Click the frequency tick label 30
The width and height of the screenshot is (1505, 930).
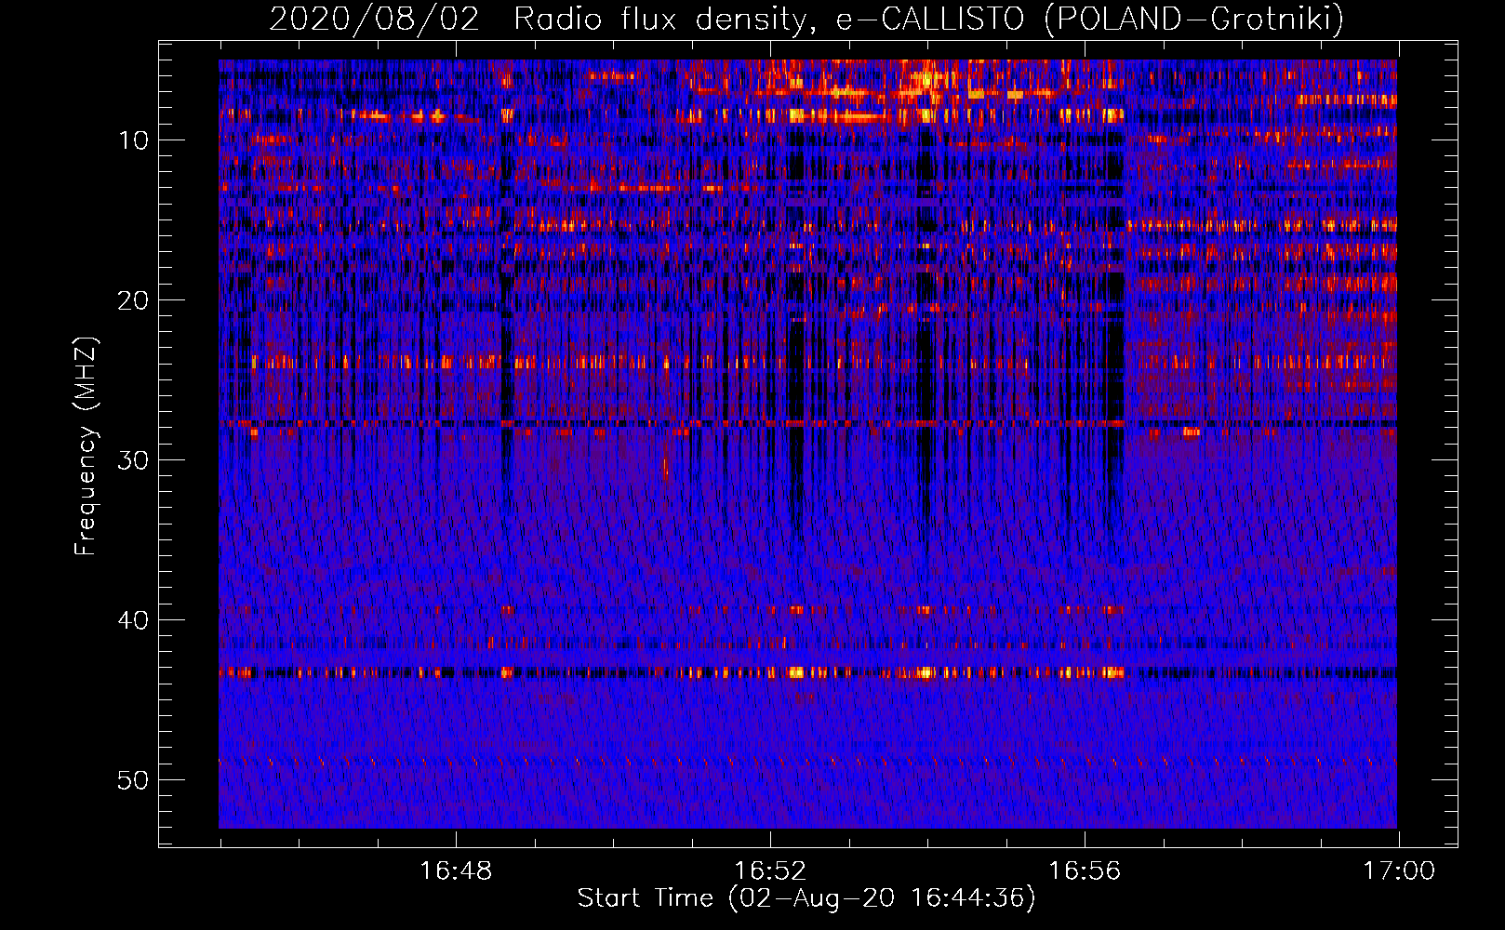(134, 460)
